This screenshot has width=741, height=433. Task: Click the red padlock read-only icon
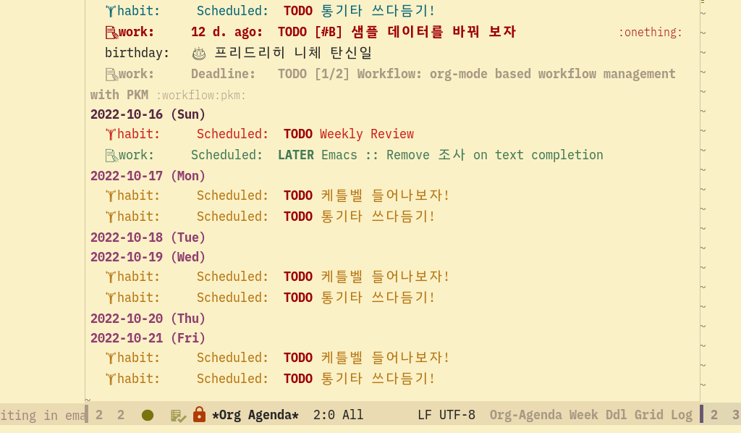(200, 414)
